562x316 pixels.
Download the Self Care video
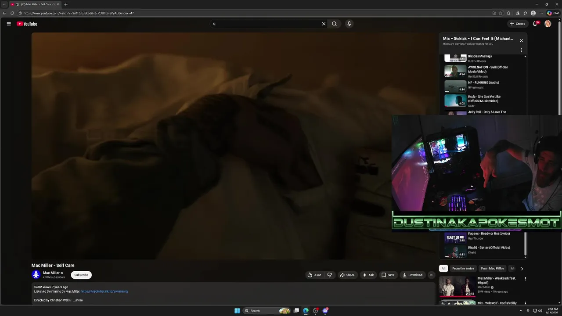[x=412, y=275]
